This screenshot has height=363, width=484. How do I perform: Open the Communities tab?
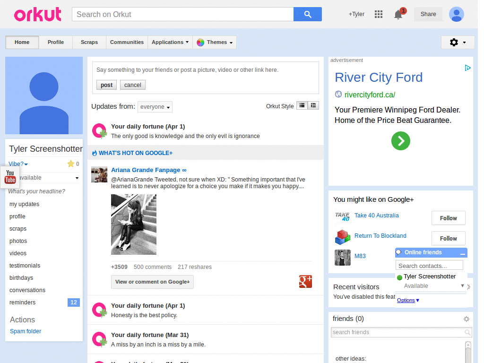pyautogui.click(x=127, y=42)
